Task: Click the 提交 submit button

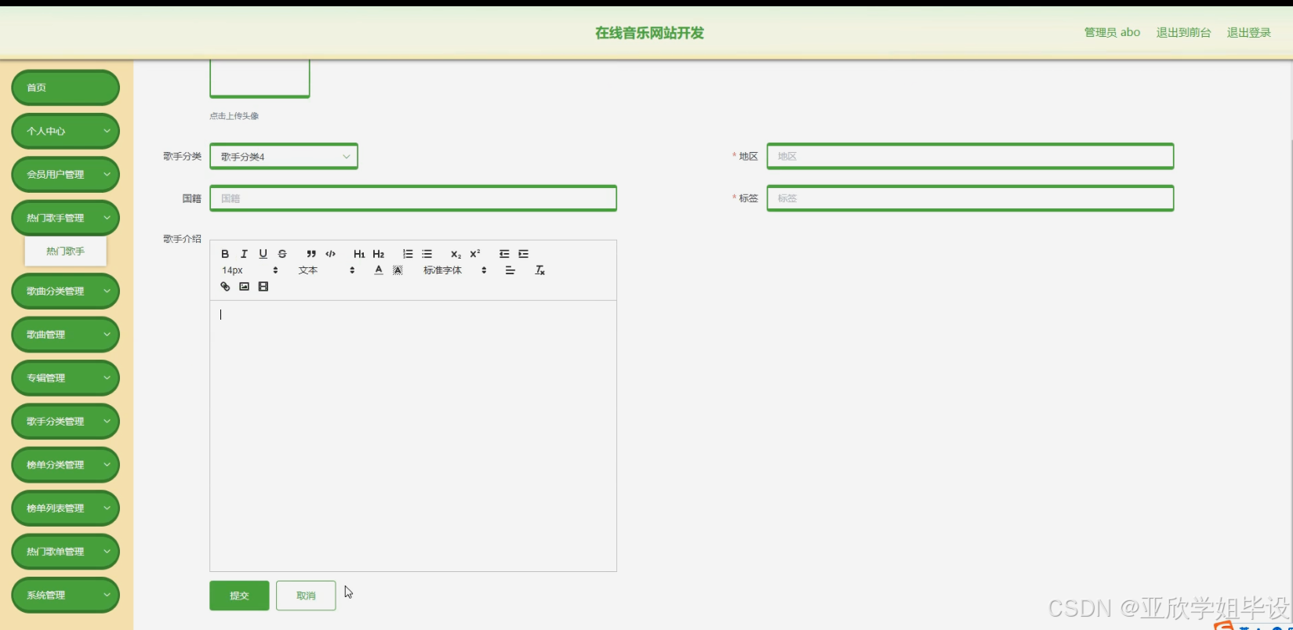Action: pyautogui.click(x=239, y=596)
